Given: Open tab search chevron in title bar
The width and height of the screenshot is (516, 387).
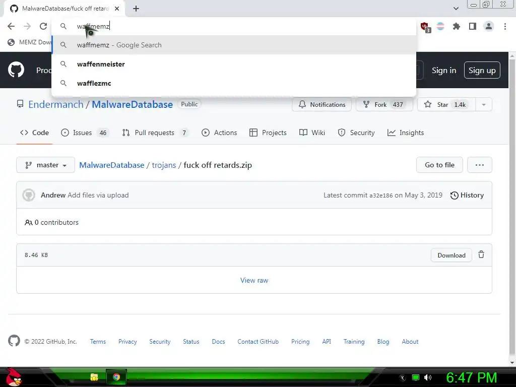Looking at the screenshot, I should (x=456, y=9).
